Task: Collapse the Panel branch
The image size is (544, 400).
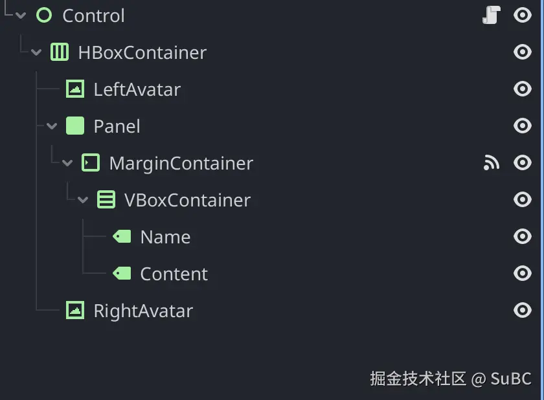Action: pyautogui.click(x=51, y=126)
